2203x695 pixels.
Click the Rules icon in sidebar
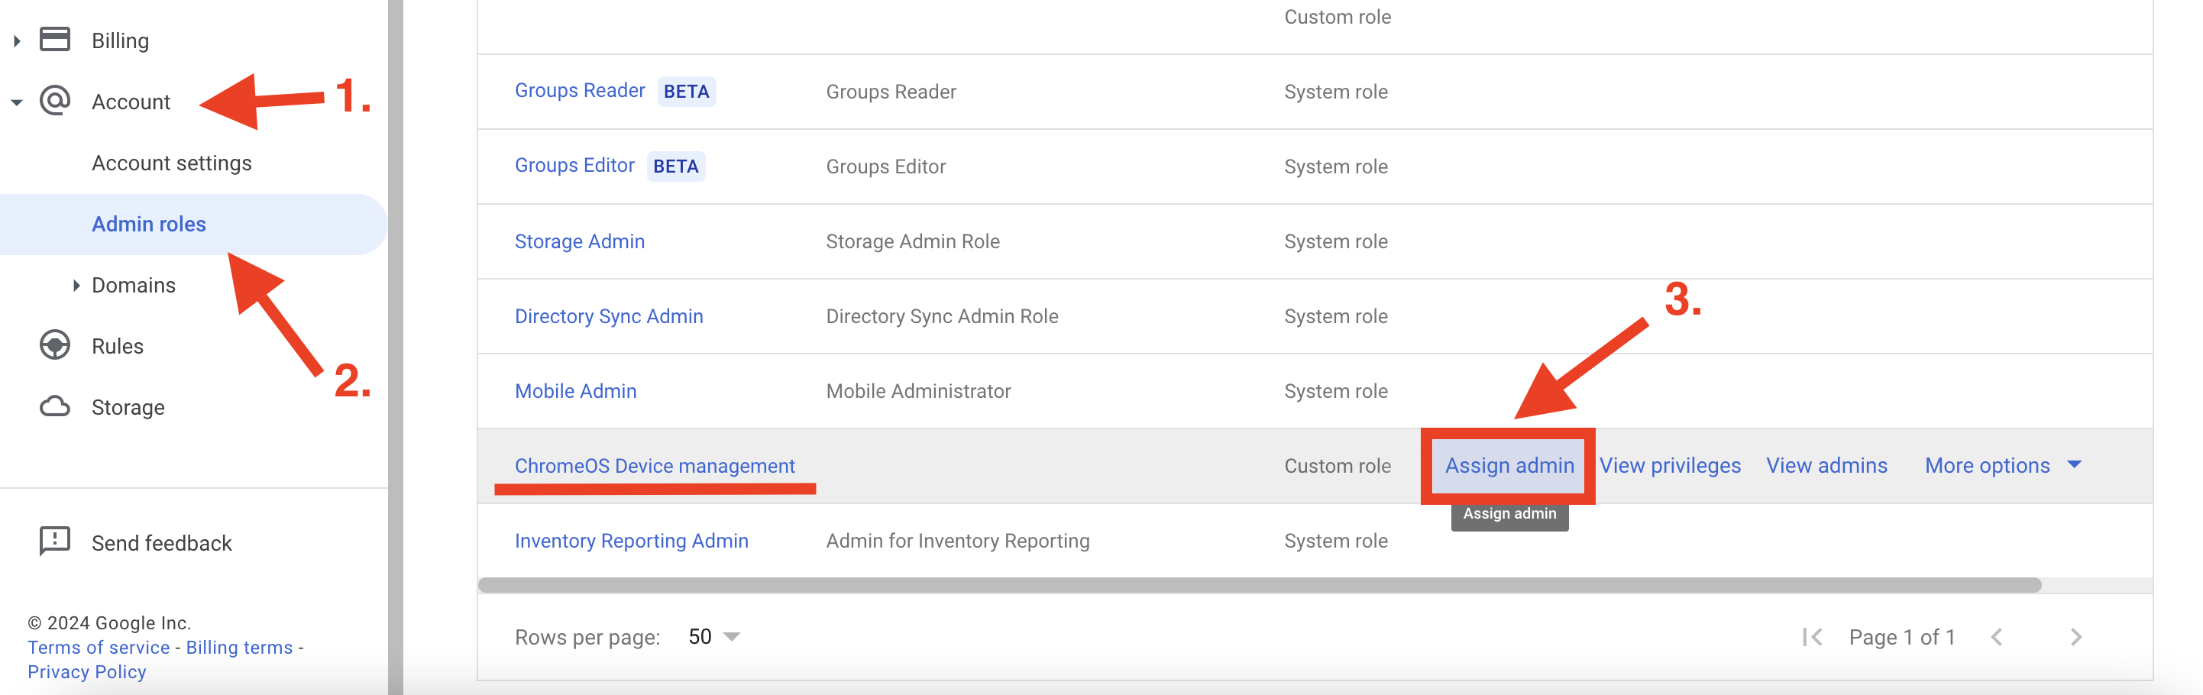[x=55, y=345]
